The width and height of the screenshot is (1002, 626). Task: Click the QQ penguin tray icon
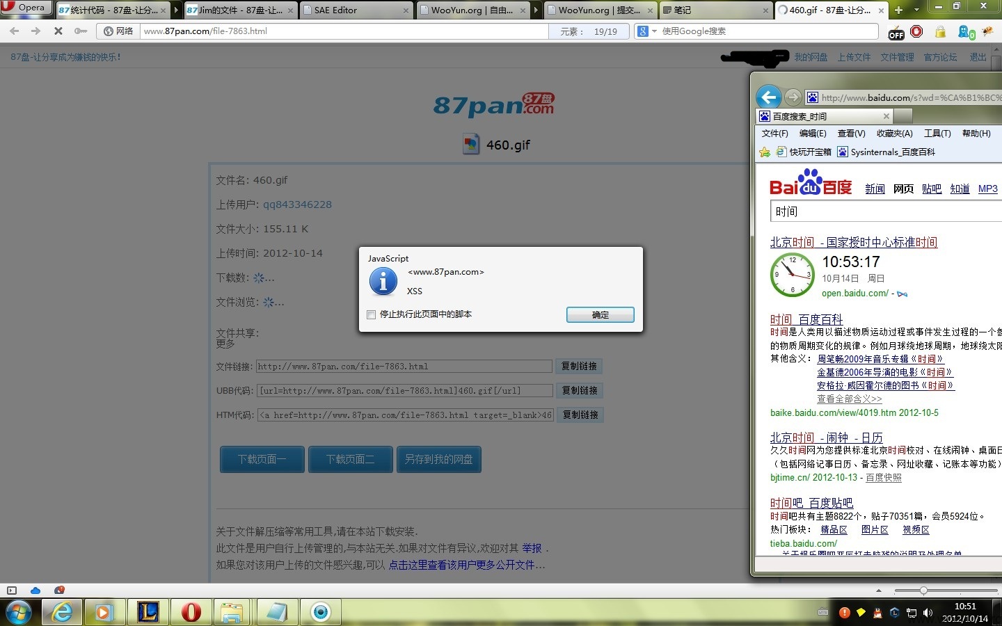(877, 613)
